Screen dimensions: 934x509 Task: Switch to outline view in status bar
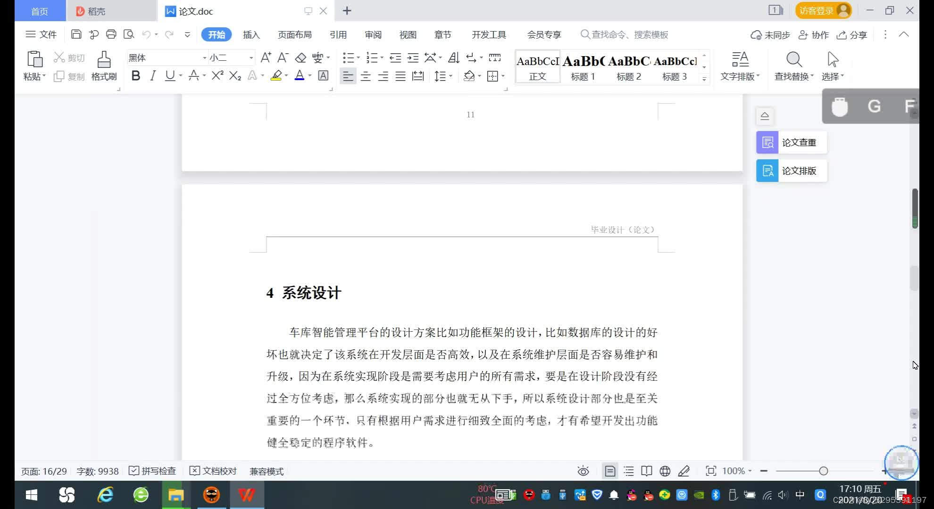(x=628, y=471)
